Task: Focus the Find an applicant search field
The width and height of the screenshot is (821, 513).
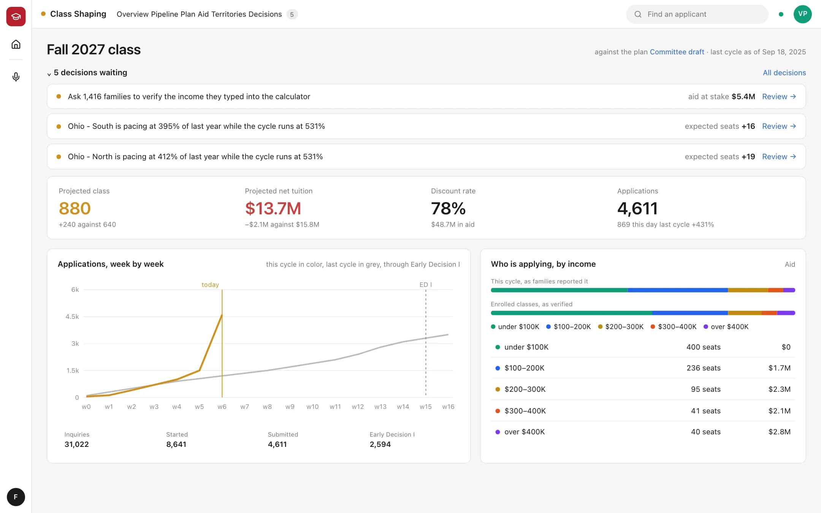Action: 697,14
